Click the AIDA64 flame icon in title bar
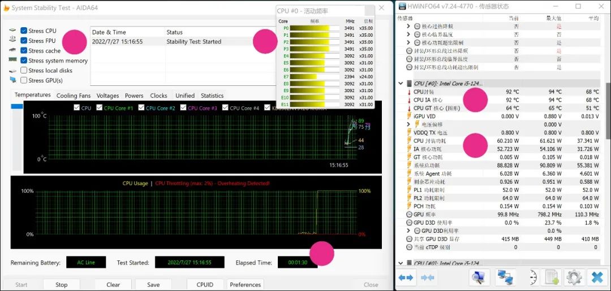The image size is (611, 291). [x=6, y=7]
